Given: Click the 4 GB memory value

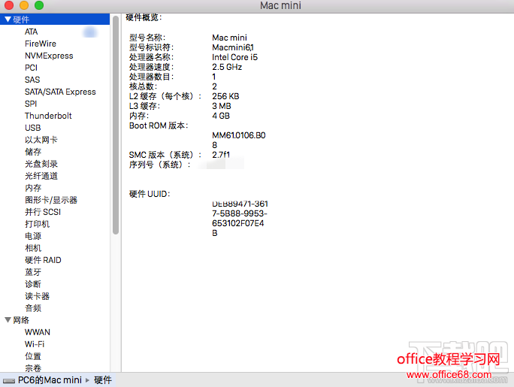Looking at the screenshot, I should 221,116.
